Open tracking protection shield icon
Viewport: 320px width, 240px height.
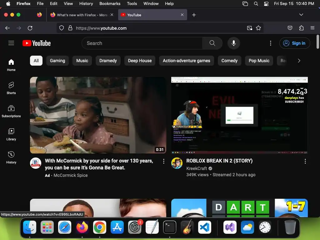click(x=62, y=28)
